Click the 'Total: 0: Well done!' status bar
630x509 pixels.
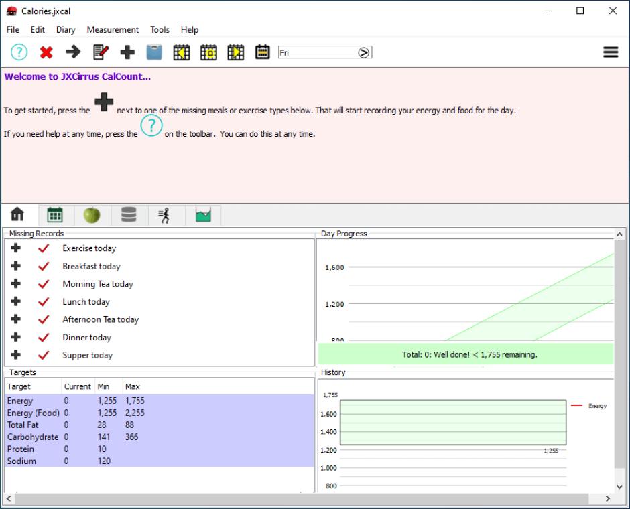pos(466,354)
